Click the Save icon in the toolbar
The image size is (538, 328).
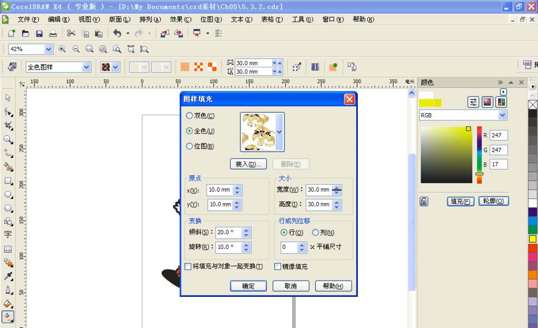pos(39,33)
